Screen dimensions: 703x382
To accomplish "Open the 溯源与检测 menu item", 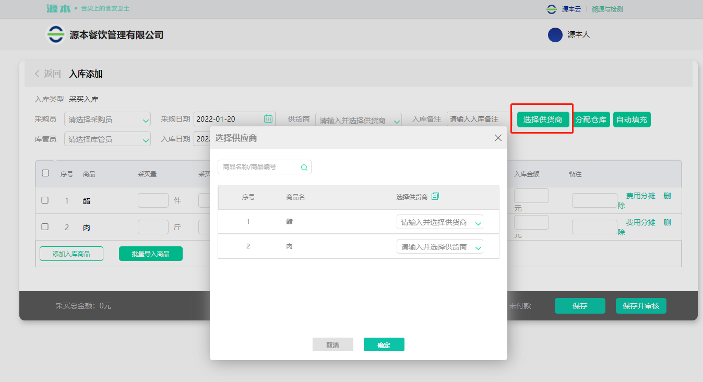I will click(606, 8).
